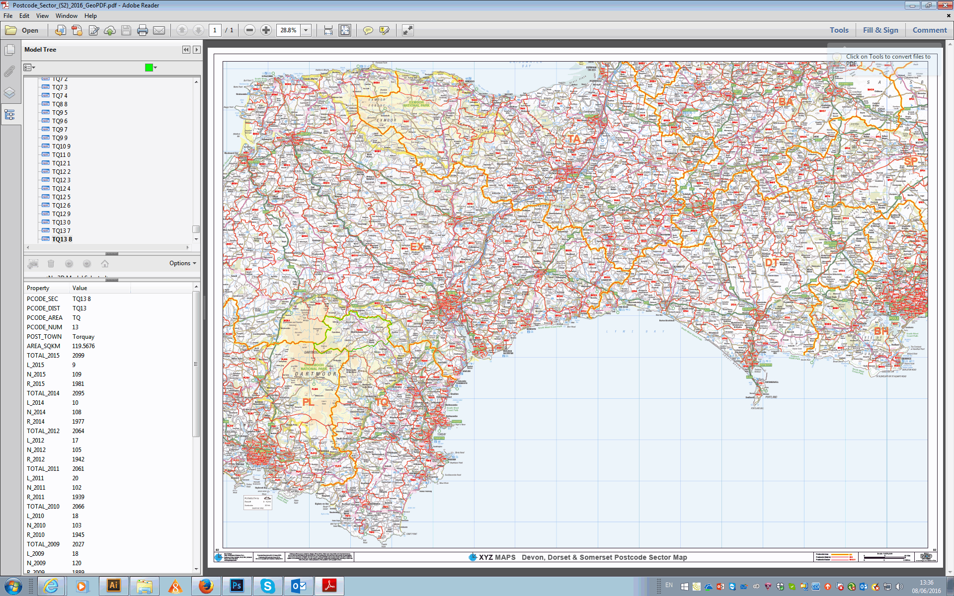Select the fit width scrolling icon
The image size is (954, 596).
(328, 30)
